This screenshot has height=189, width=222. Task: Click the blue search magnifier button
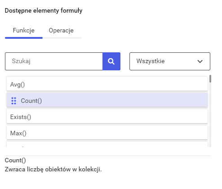point(111,61)
